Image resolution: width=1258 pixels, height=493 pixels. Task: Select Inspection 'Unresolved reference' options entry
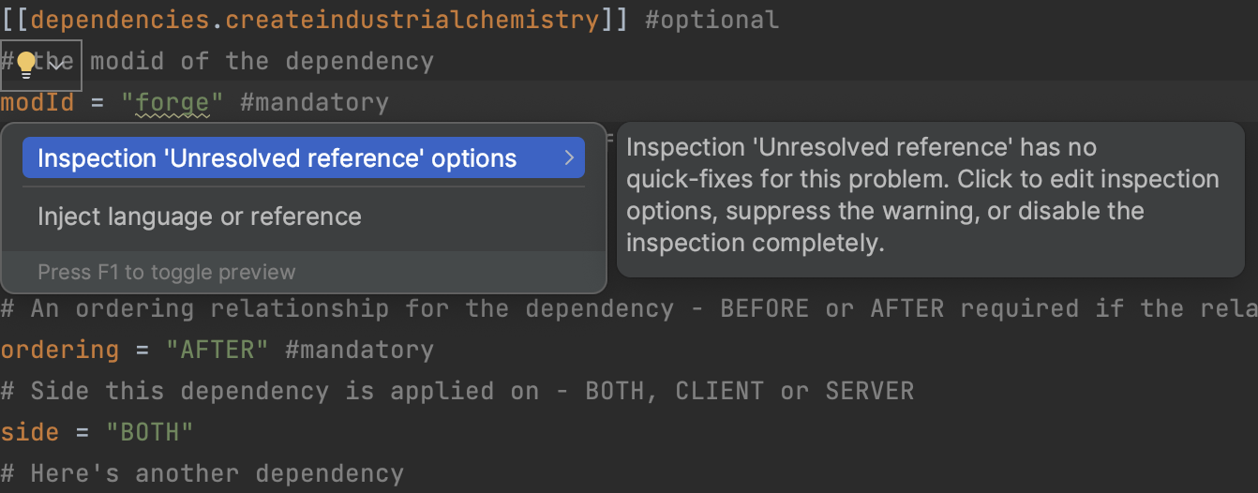click(277, 158)
